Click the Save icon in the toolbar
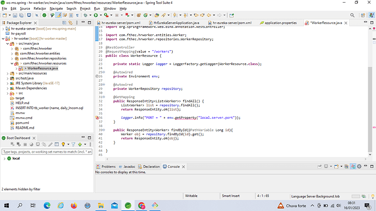The width and height of the screenshot is (376, 211). [15, 15]
